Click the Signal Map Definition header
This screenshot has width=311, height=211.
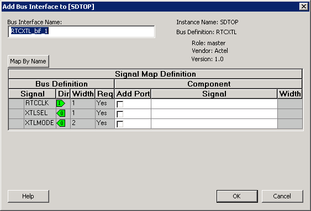click(155, 74)
